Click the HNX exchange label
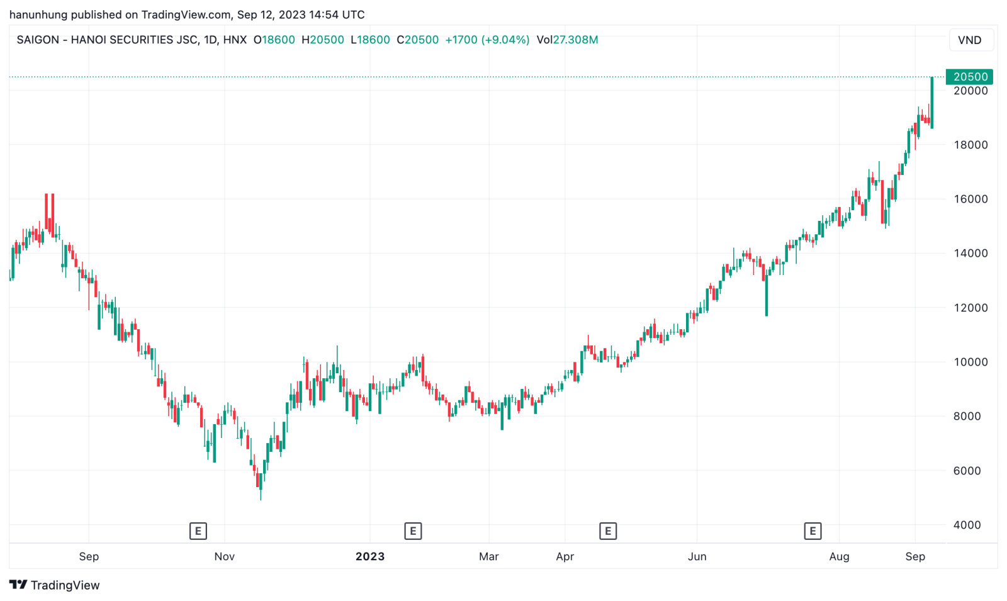This screenshot has width=1007, height=601. tap(235, 40)
